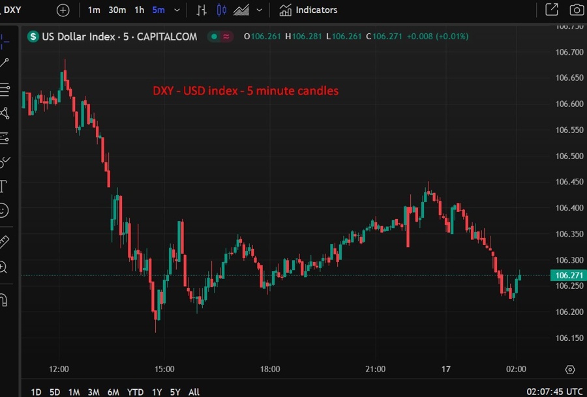587x397 pixels.
Task: Expand the chart style dropdown arrow
Action: 258,10
